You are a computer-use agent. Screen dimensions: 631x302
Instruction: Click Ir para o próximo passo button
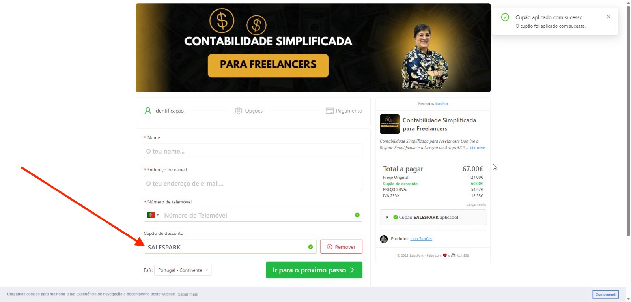click(314, 270)
